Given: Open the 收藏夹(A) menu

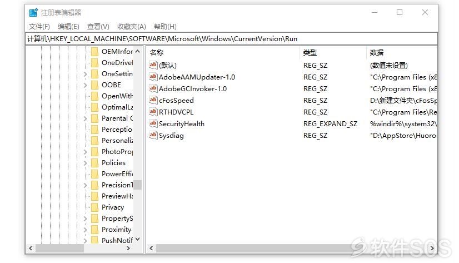Looking at the screenshot, I should [132, 27].
